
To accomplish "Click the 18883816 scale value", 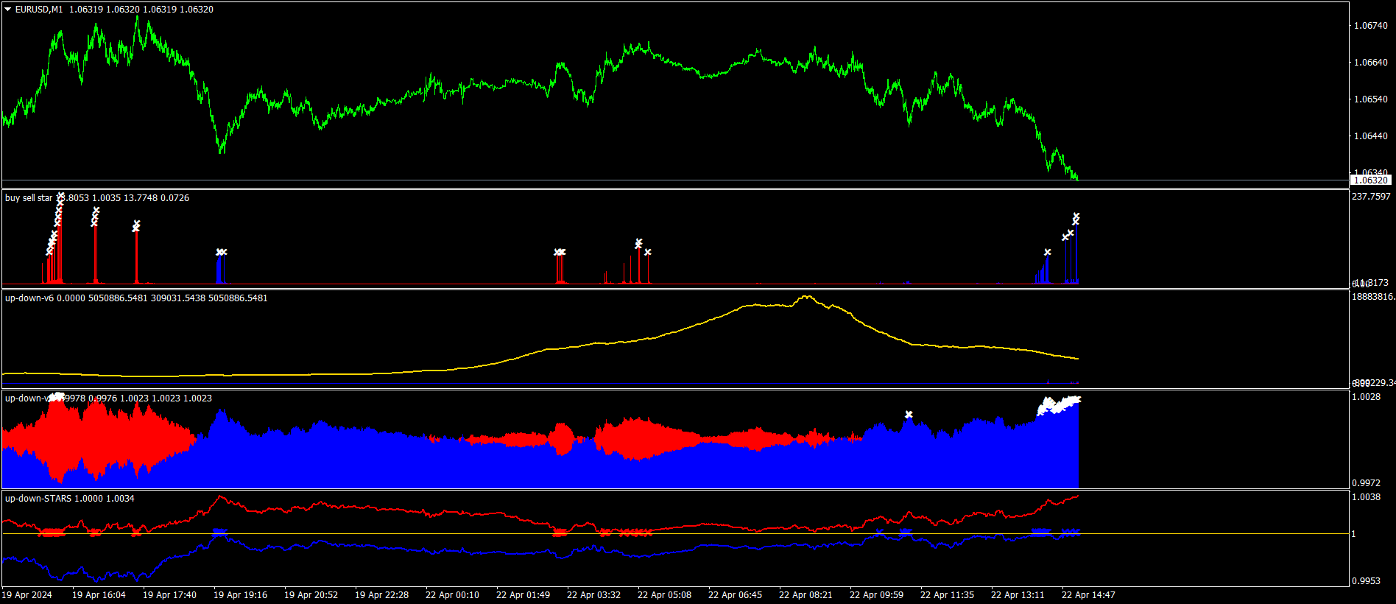I will coord(1373,297).
